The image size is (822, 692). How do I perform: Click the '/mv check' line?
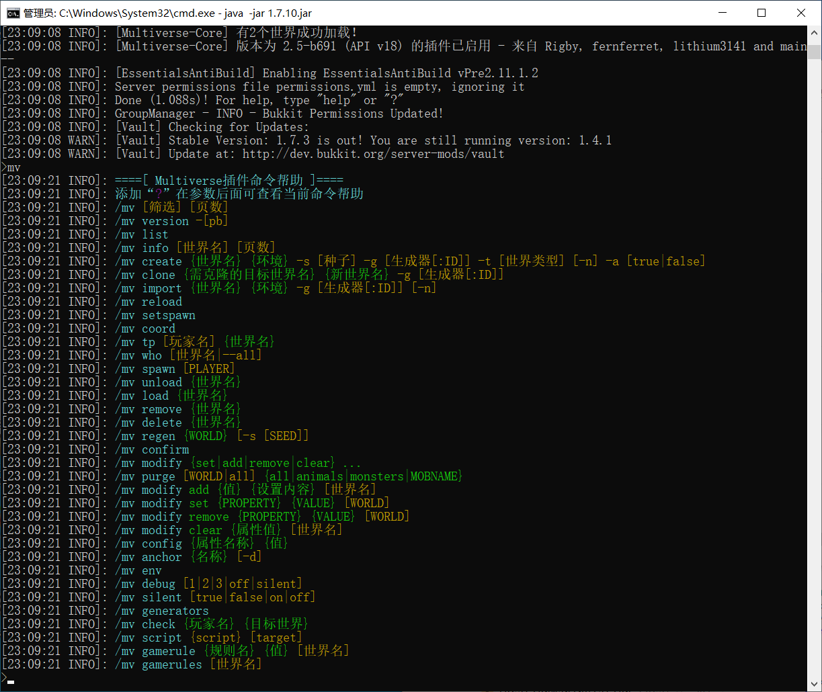click(155, 624)
